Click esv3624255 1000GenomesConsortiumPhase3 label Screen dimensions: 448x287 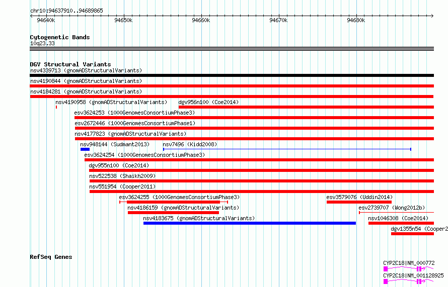tap(179, 197)
